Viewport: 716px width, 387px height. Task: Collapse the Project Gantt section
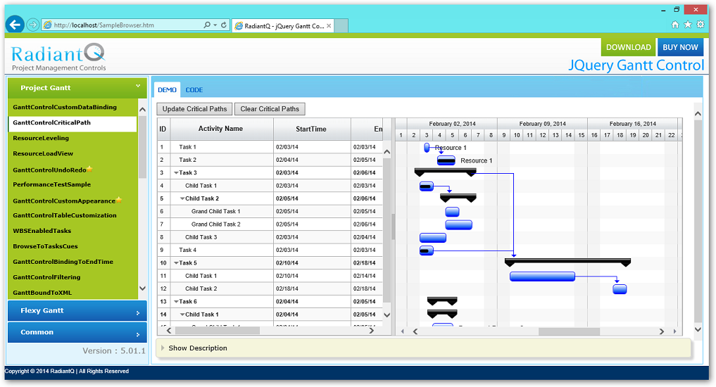[x=77, y=88]
